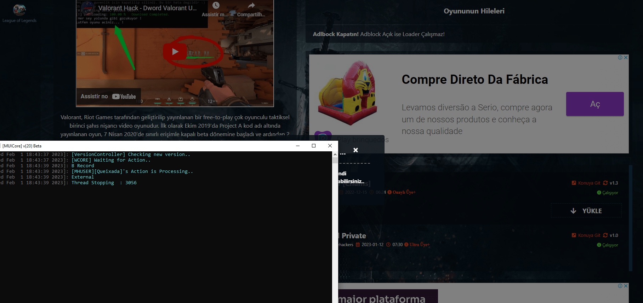Viewport: 643px width, 303px height.
Task: Click the 'YÜKLE' download button
Action: point(586,211)
